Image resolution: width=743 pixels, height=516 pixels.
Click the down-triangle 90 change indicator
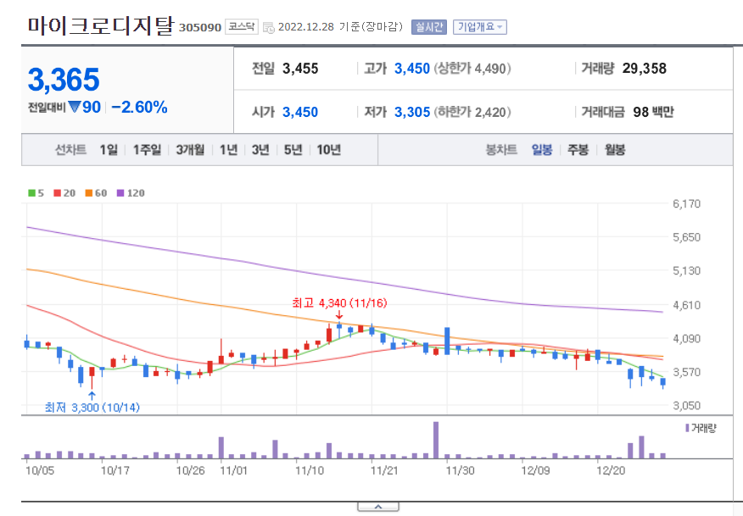[x=84, y=108]
